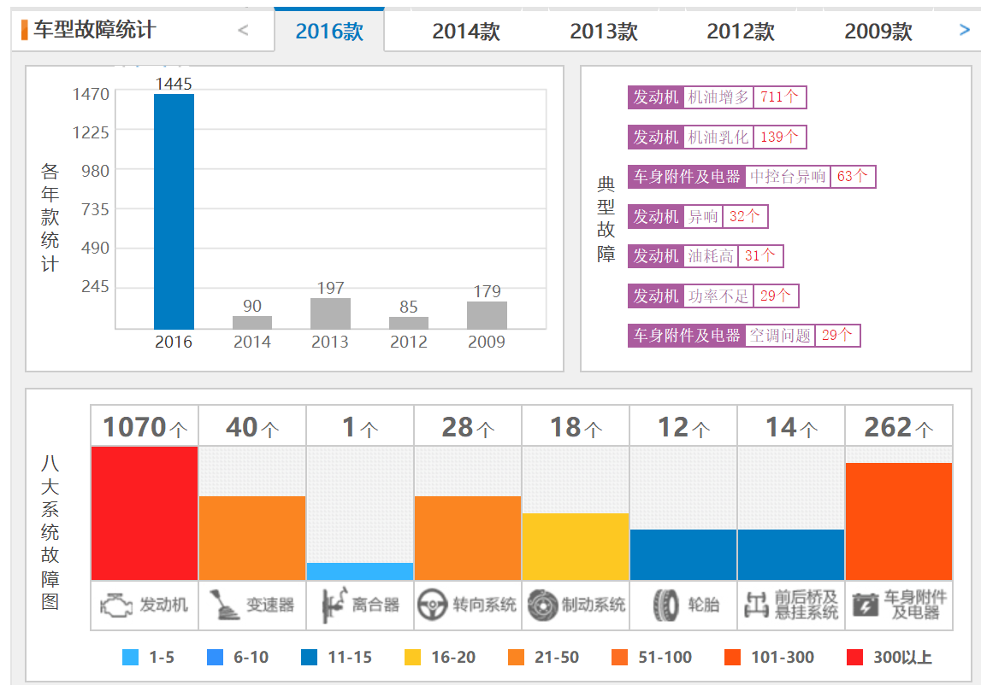Open the steering system (转向系统) wheel icon

tap(432, 605)
